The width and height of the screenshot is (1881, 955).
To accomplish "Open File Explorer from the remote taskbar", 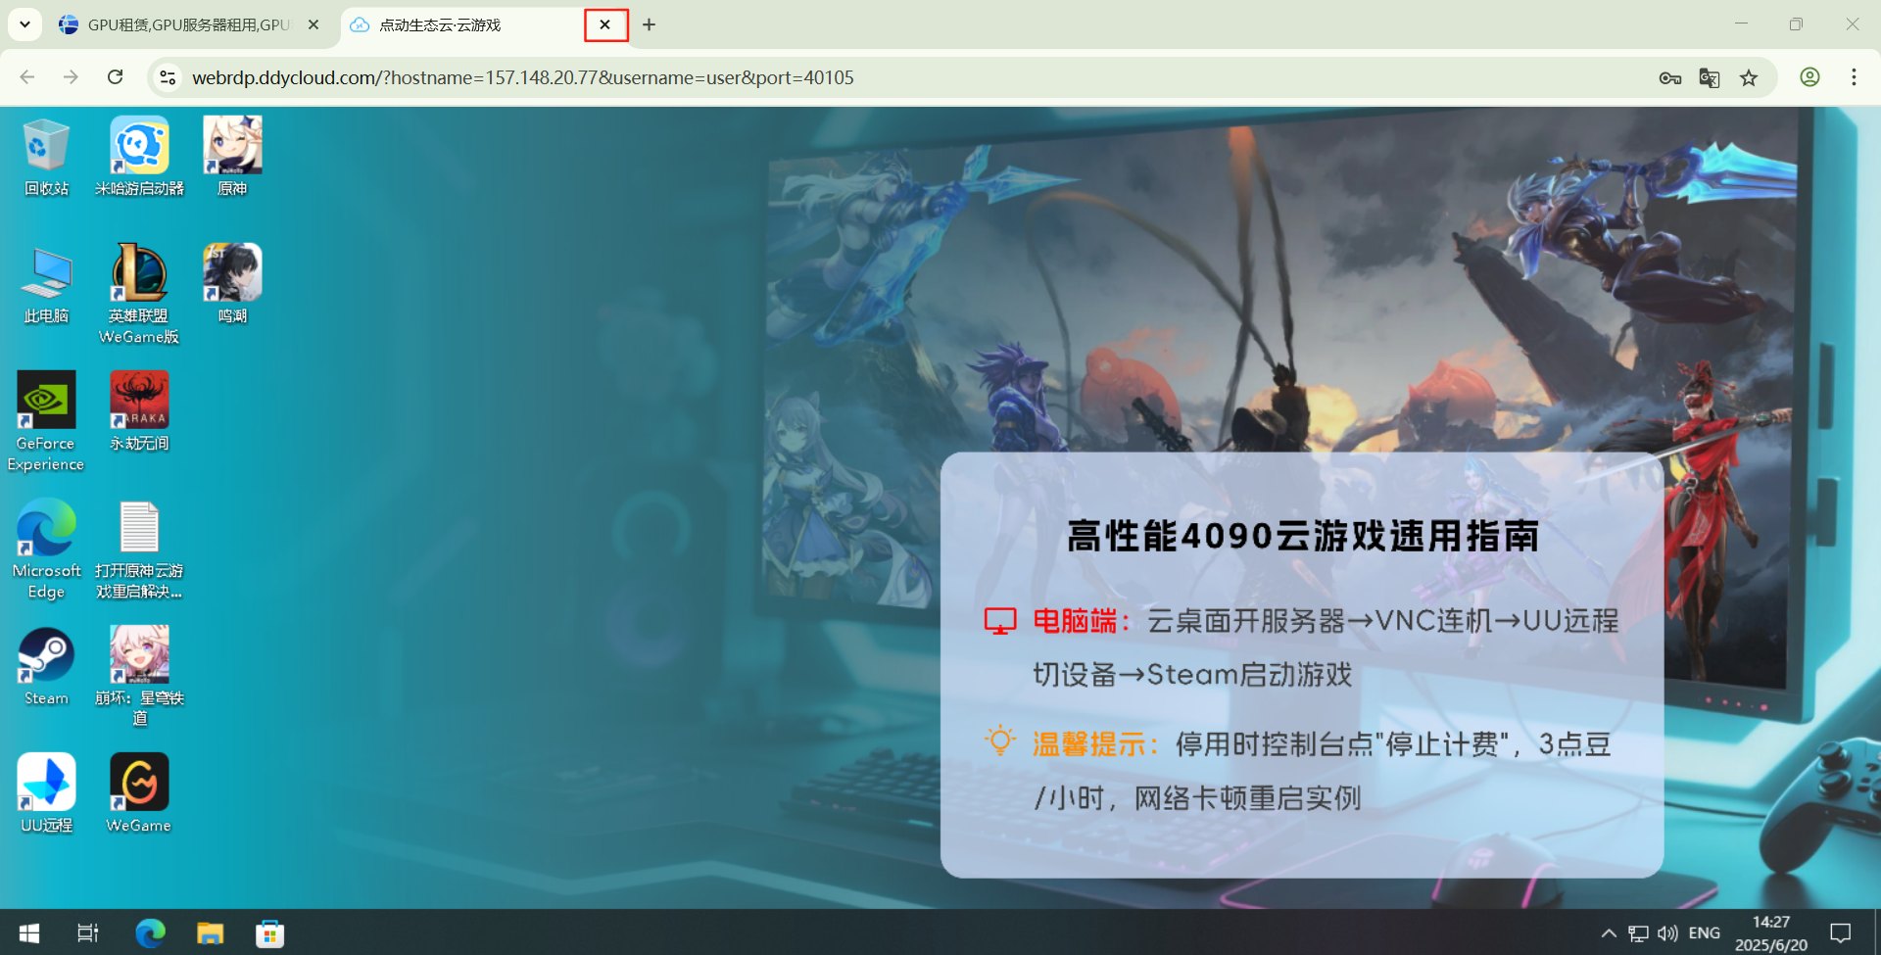I will (210, 933).
